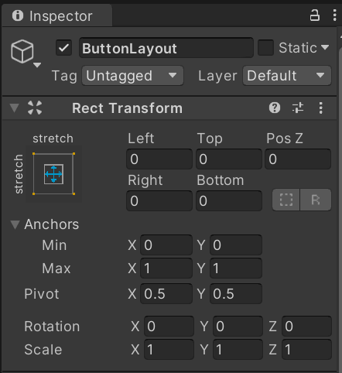Open Rect Transform presets slider icon

coord(298,108)
